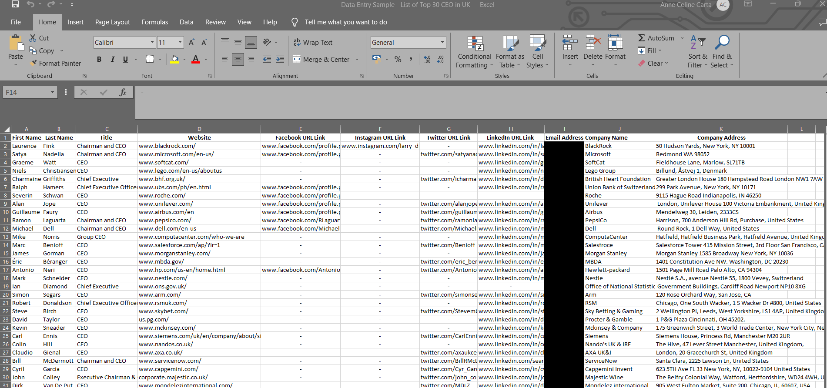Open the number format dropdown showing General
This screenshot has width=827, height=388.
442,42
